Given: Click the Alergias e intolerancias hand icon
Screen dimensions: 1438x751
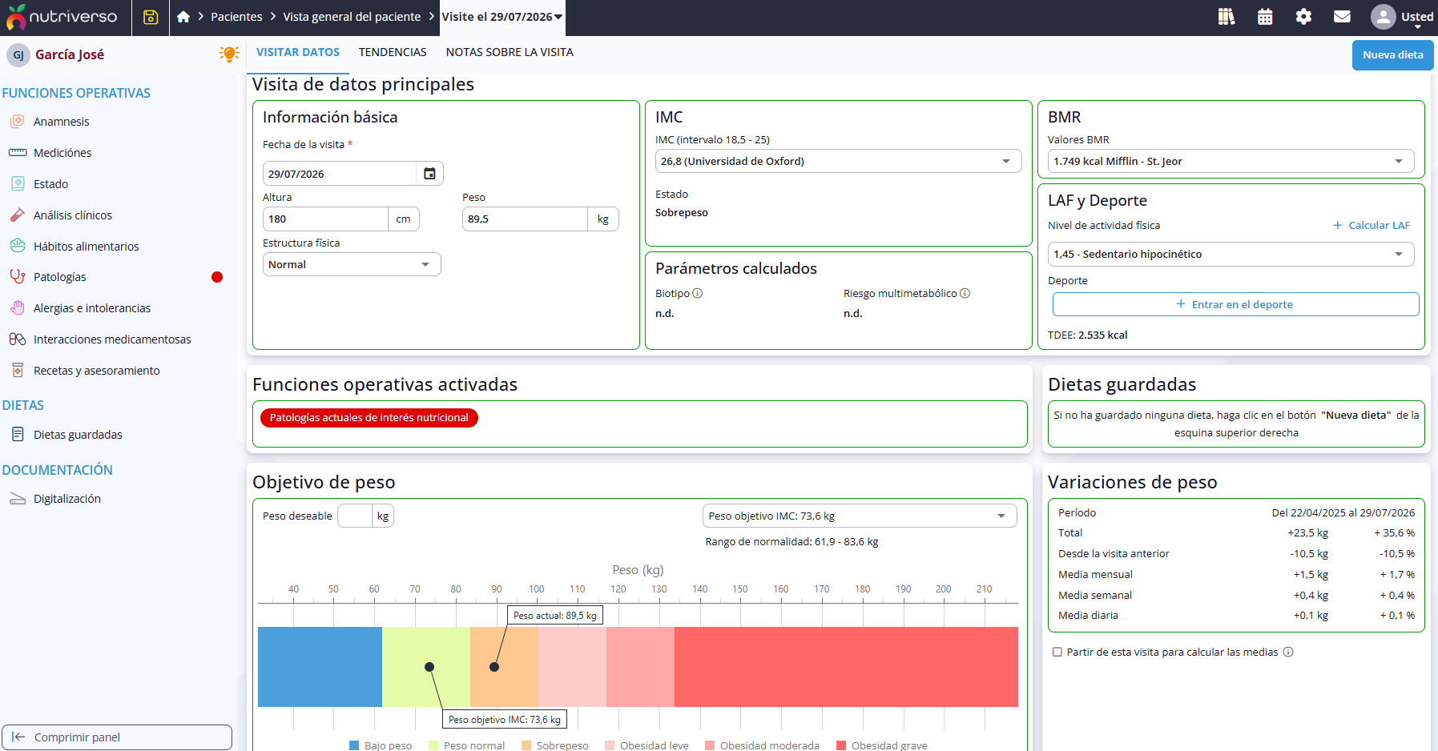Looking at the screenshot, I should [x=18, y=307].
